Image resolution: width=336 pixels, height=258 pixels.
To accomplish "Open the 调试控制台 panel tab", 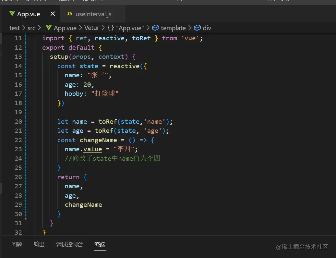I will pos(69,244).
